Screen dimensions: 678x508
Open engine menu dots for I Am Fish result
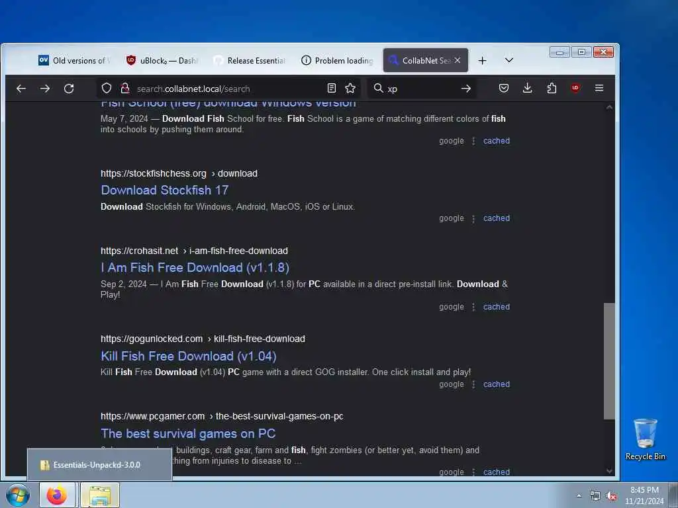point(473,307)
